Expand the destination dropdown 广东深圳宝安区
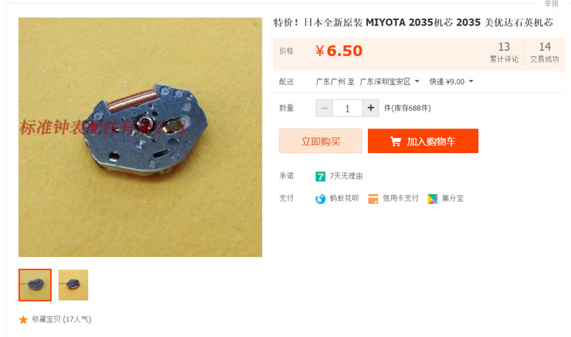571x337 pixels. (389, 82)
